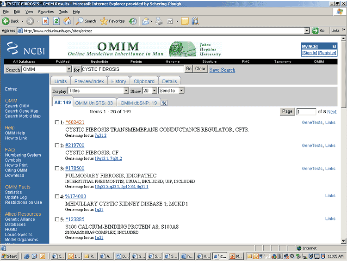Viewport: 347px width, 261px height.
Task: Open the Favorites star toolbar button
Action: (112, 21)
